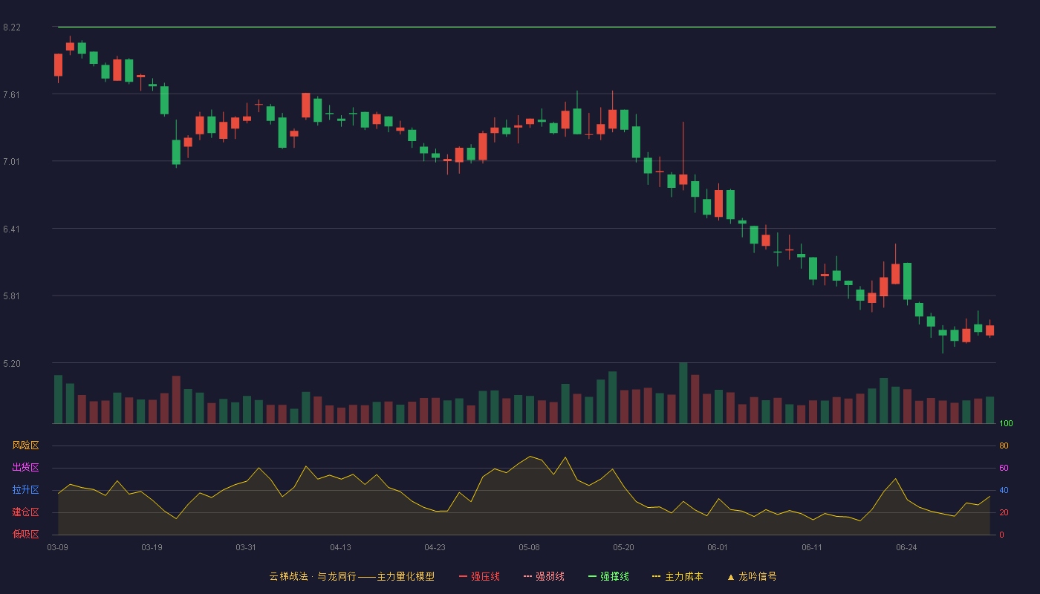Click the 建仓区 zone label
Screen dimensions: 1040x594
25,512
